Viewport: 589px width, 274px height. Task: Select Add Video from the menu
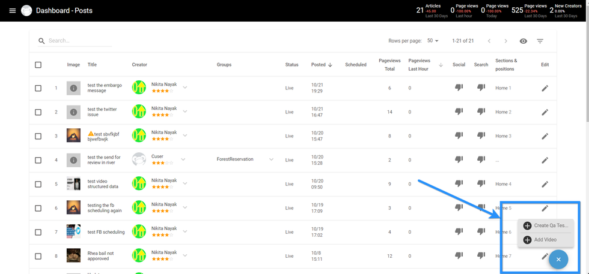point(545,240)
